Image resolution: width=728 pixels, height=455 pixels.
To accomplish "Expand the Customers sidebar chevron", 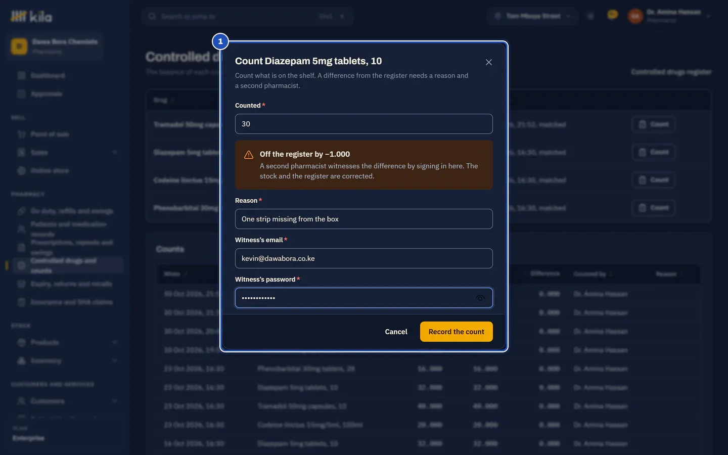I will pos(115,401).
